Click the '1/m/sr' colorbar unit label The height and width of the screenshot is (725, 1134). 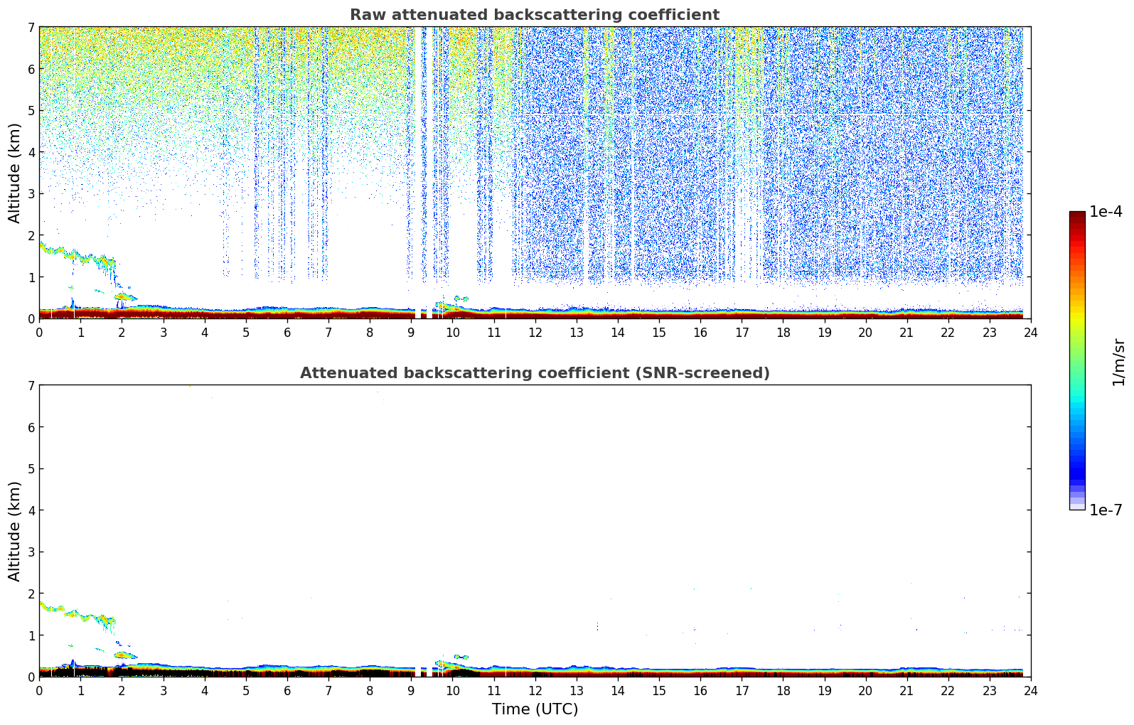1118,362
